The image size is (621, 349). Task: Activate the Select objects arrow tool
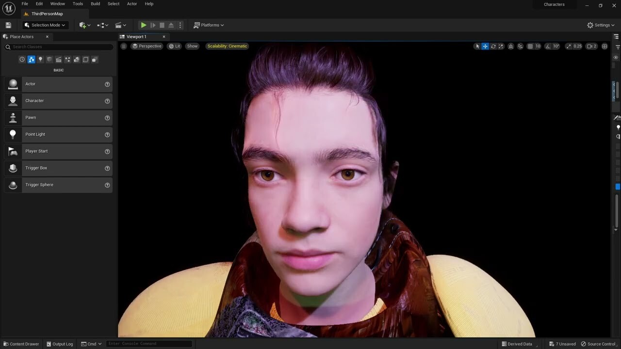click(x=477, y=47)
